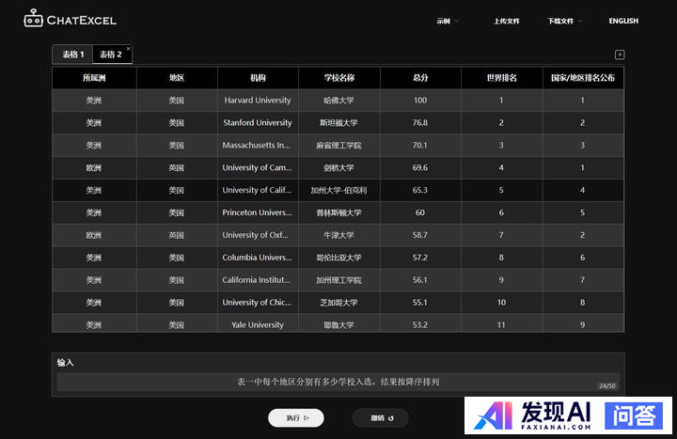This screenshot has width=677, height=439.
Task: Select the California Institut... cell
Action: point(258,280)
